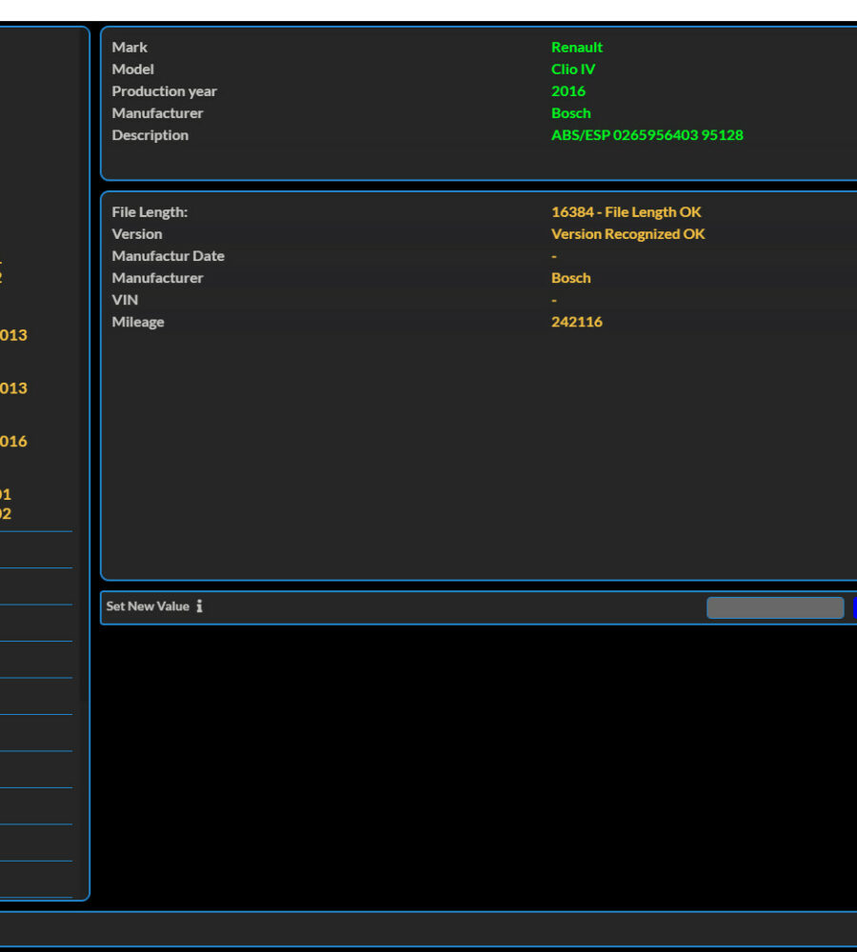Select the left list entry ending in 016
The width and height of the screenshot is (857, 952).
pos(13,442)
